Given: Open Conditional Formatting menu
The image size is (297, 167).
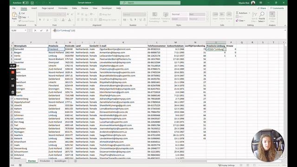Looking at the screenshot, I should (x=155, y=17).
